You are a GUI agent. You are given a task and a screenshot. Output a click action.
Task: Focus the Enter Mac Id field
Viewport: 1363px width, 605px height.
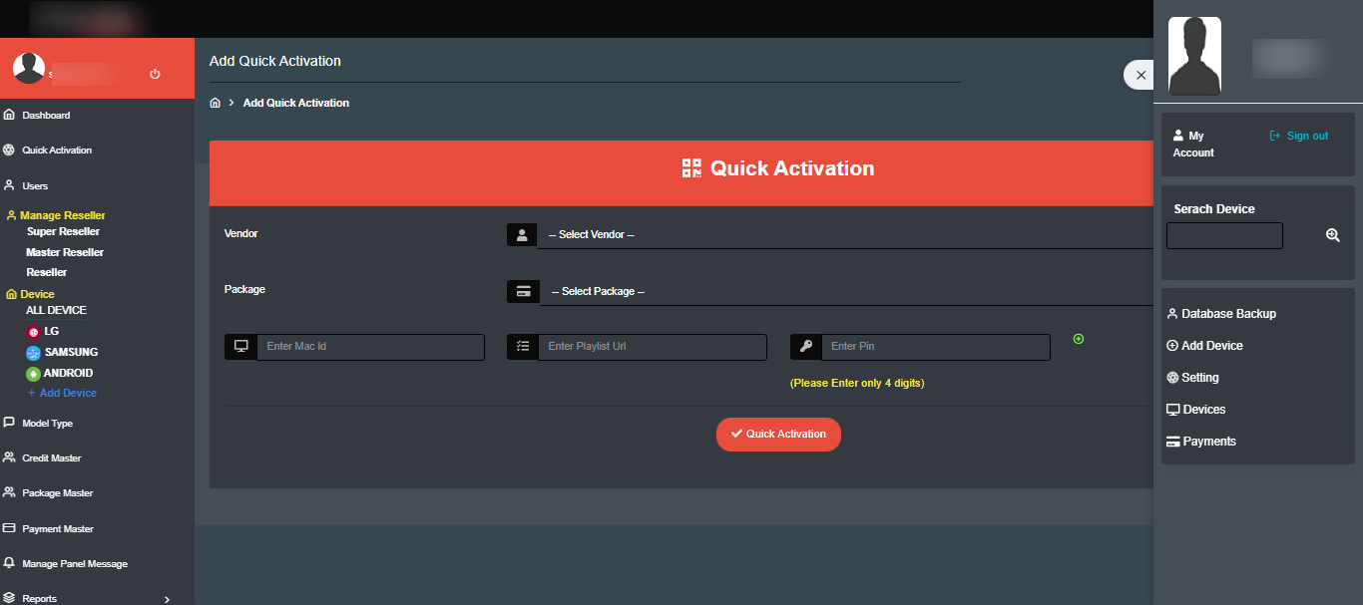(x=370, y=347)
